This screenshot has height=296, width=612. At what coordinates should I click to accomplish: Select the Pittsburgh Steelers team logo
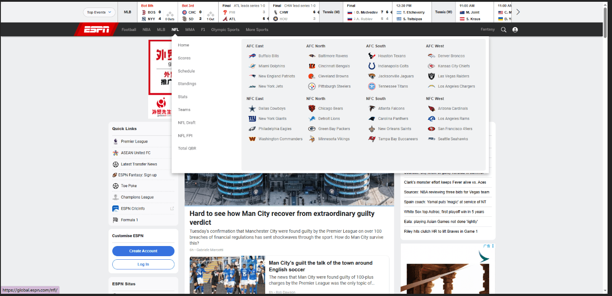pos(312,86)
